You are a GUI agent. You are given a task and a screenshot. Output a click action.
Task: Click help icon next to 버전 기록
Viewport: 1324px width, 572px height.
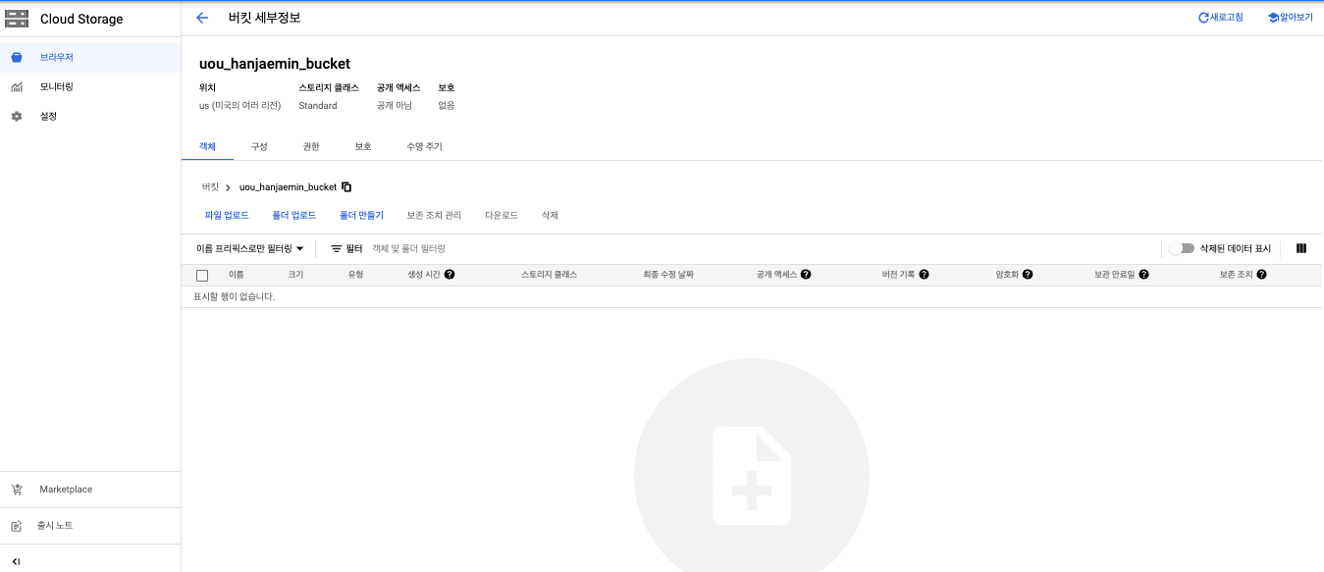924,275
